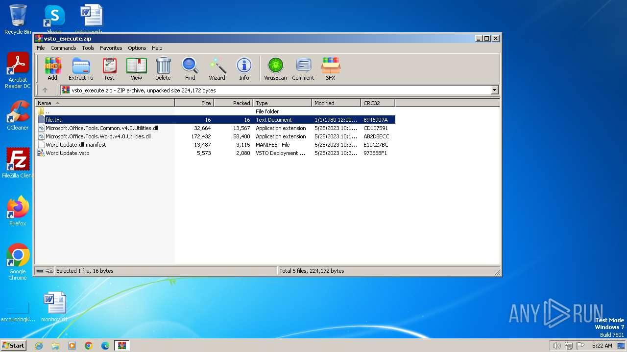Image resolution: width=627 pixels, height=352 pixels.
Task: Open the Options menu
Action: coord(137,48)
